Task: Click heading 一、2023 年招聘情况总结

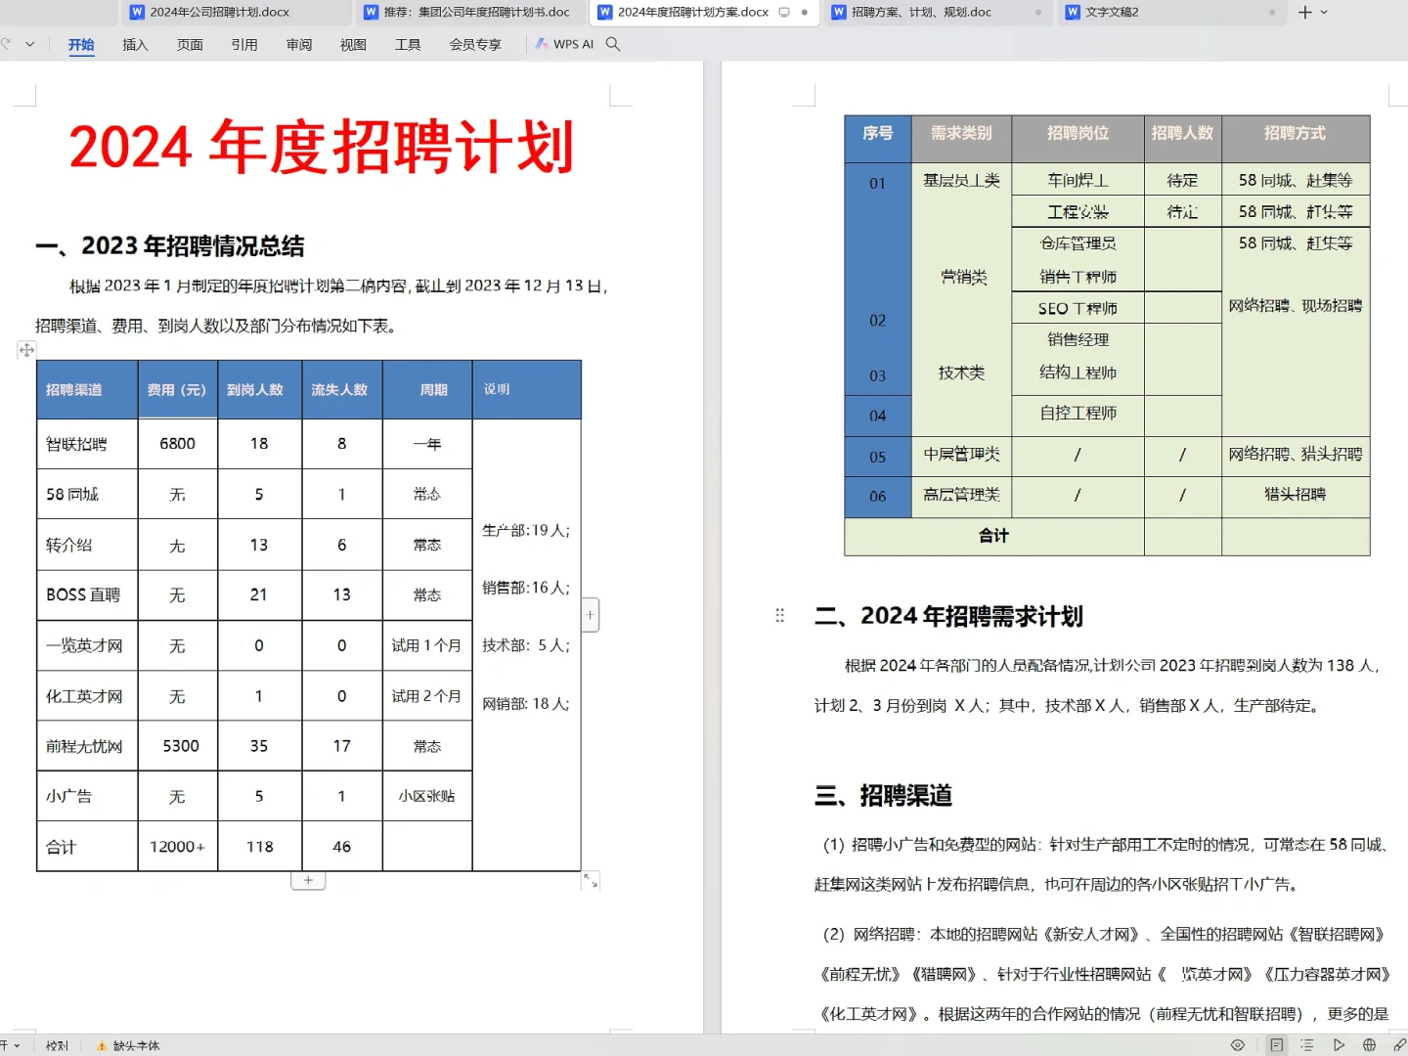Action: 170,246
